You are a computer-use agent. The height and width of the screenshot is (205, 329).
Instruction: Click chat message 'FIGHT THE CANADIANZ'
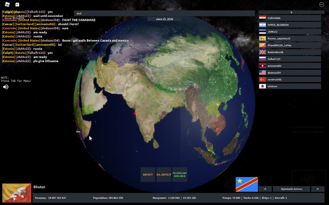tap(79, 20)
